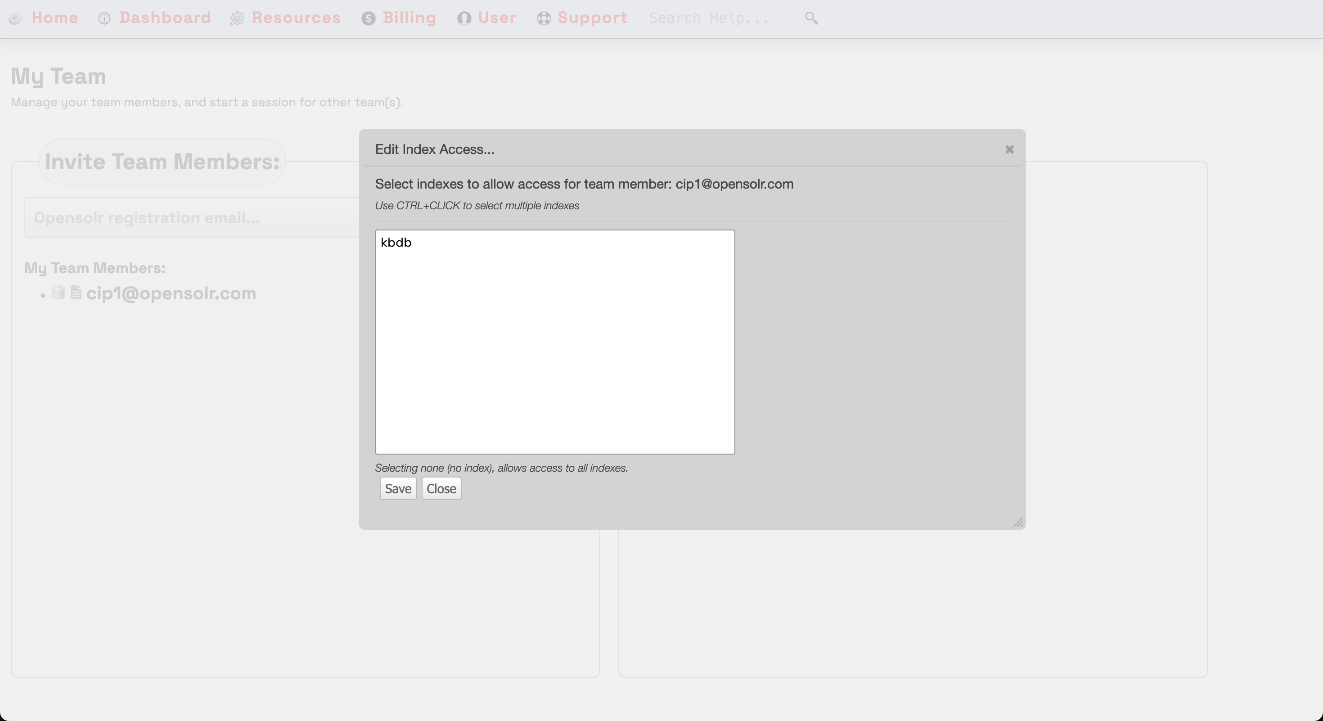Click the Support lifebuoy icon
This screenshot has height=721, width=1323.
(544, 18)
